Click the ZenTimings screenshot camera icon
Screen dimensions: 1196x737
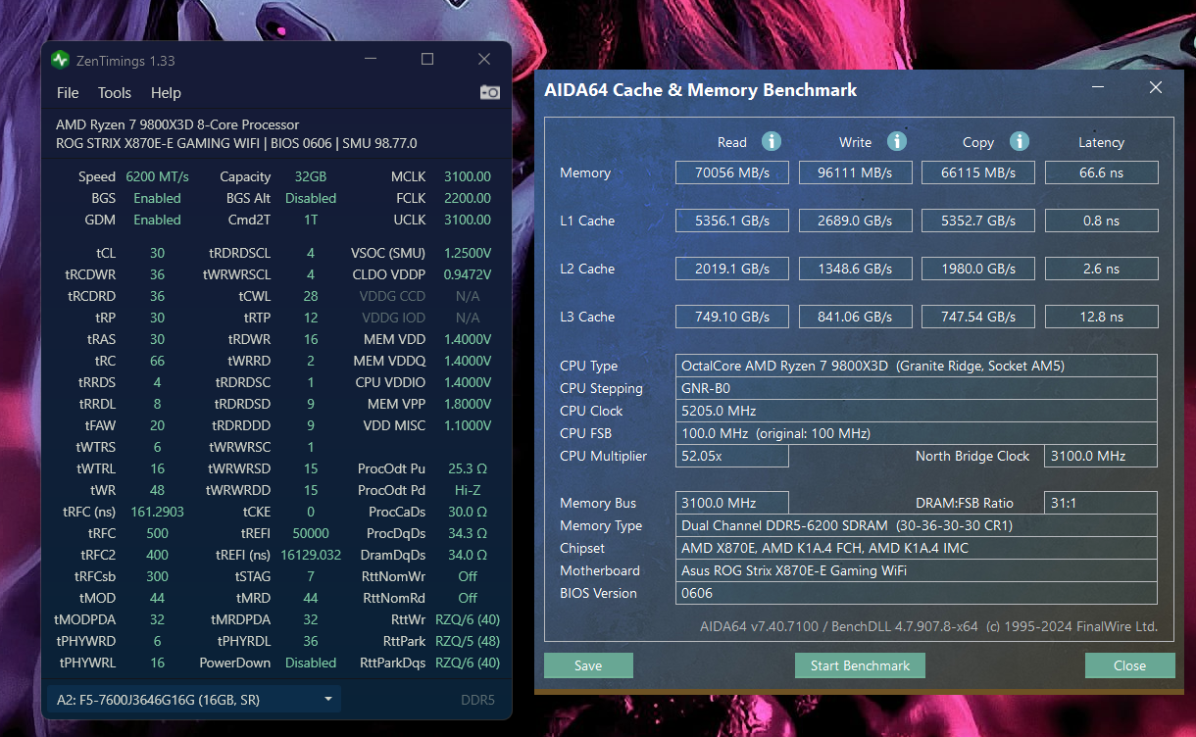pyautogui.click(x=489, y=92)
